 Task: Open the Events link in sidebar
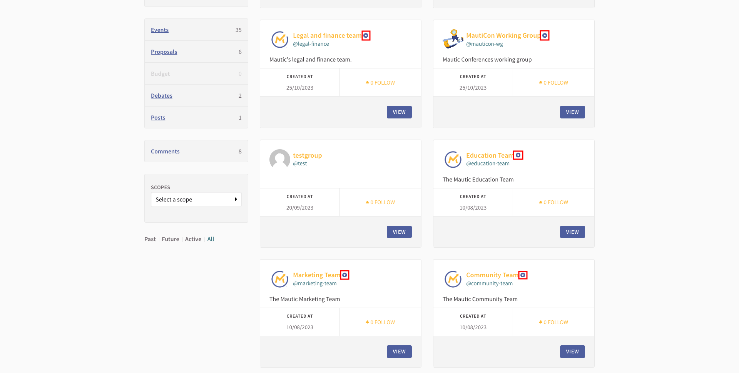[x=160, y=30]
